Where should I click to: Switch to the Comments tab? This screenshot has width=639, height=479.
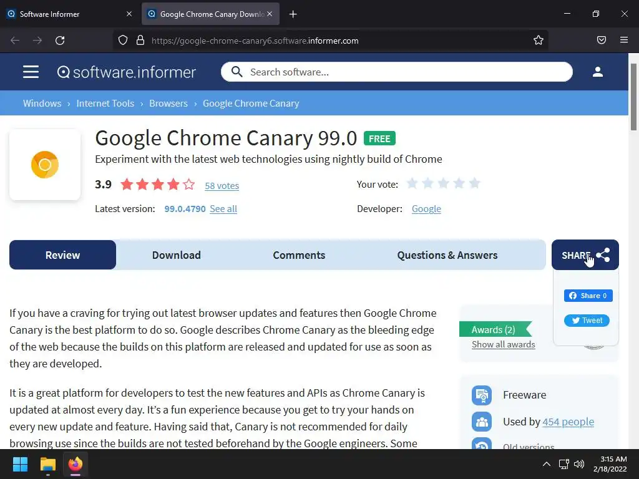[x=299, y=255]
